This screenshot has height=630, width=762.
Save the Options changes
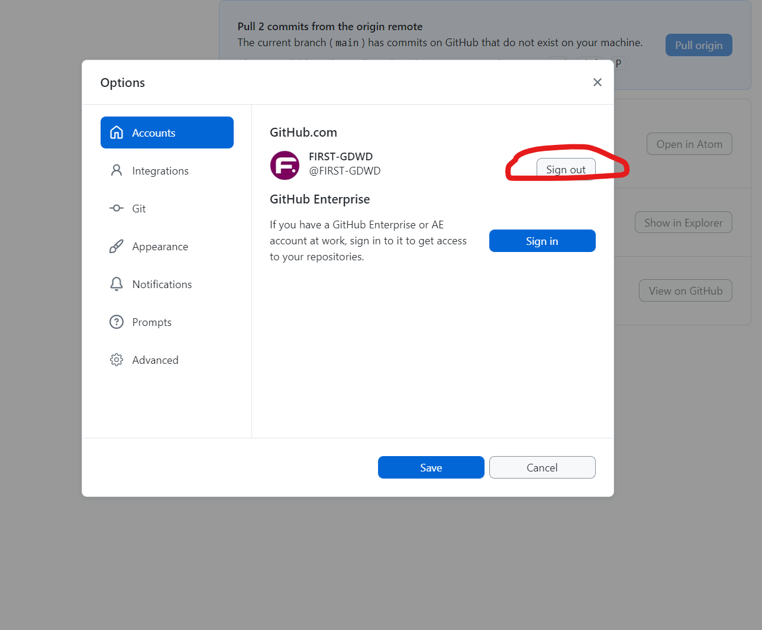pos(431,467)
